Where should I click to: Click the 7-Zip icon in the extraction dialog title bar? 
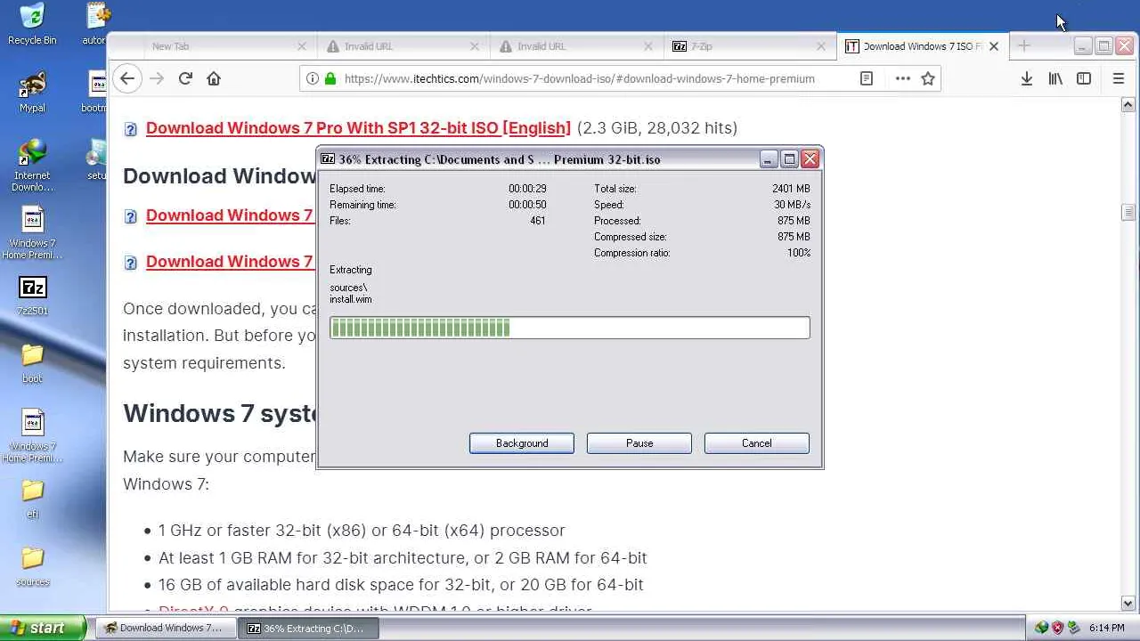click(x=328, y=159)
